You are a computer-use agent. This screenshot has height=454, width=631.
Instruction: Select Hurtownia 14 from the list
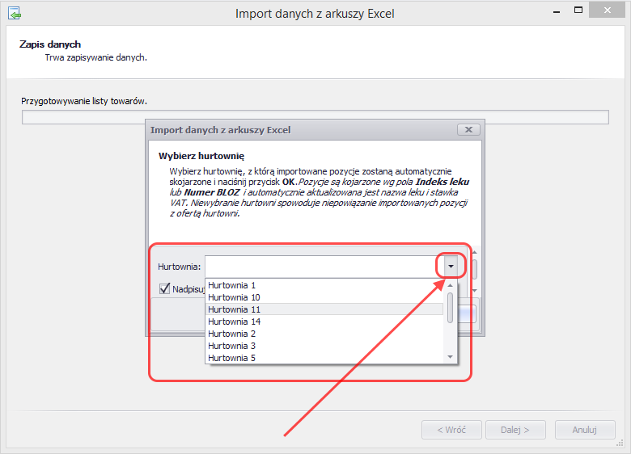click(x=234, y=322)
